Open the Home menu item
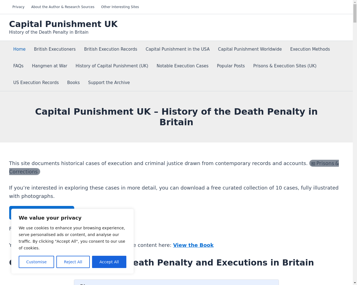Viewport: 357px width, 285px height. pyautogui.click(x=19, y=49)
